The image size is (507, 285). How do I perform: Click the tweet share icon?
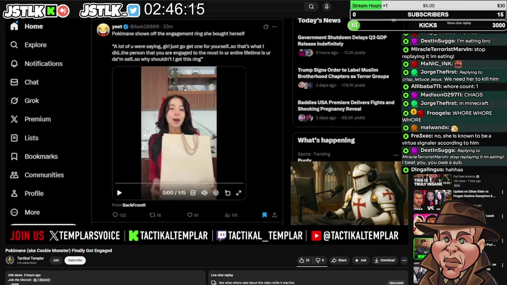(274, 215)
